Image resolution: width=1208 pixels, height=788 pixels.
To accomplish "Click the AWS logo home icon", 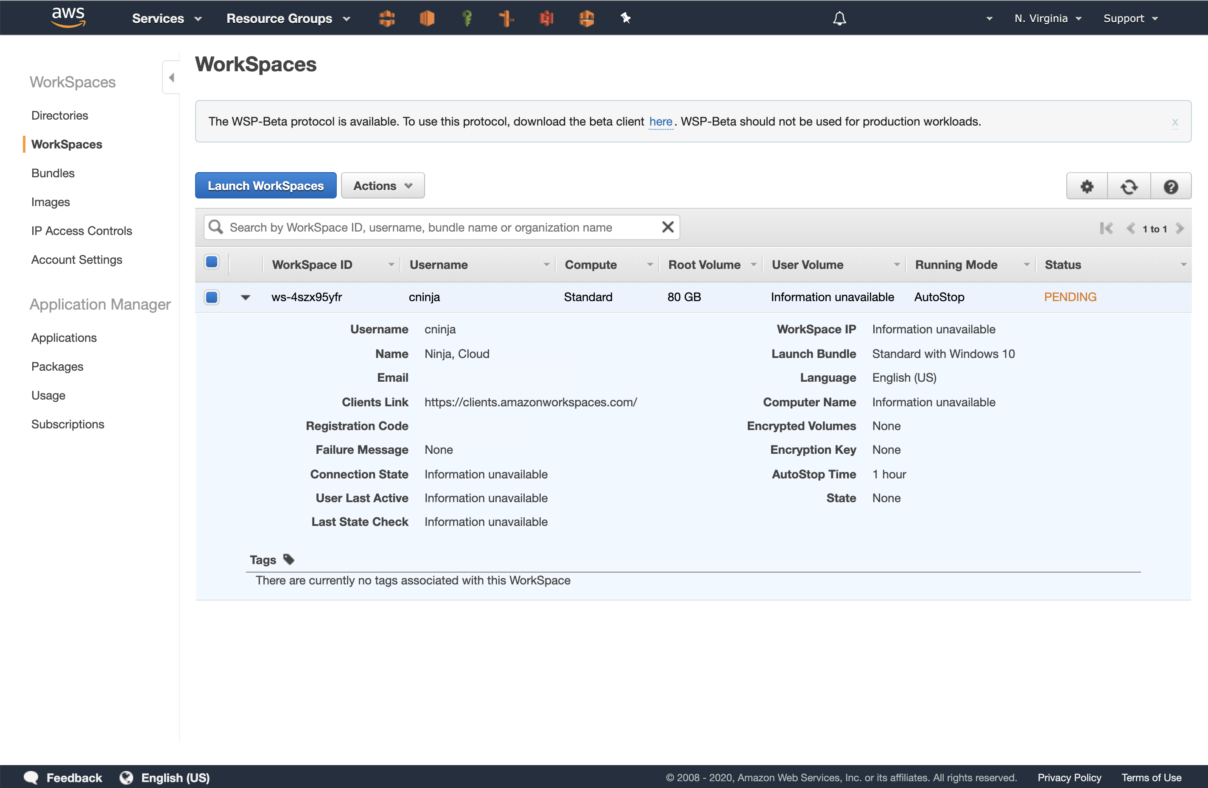I will (68, 17).
